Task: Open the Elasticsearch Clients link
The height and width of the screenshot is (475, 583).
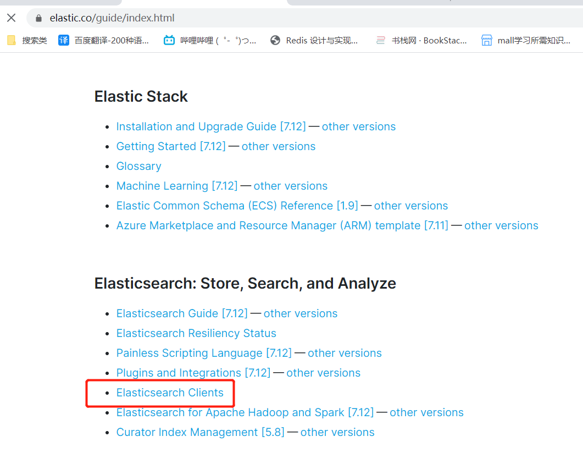Action: (x=170, y=393)
